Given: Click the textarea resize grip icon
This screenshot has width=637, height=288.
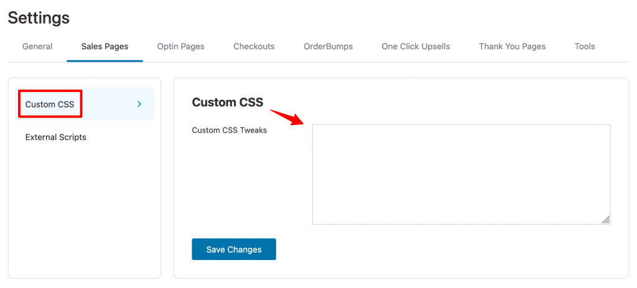Looking at the screenshot, I should click(x=605, y=220).
